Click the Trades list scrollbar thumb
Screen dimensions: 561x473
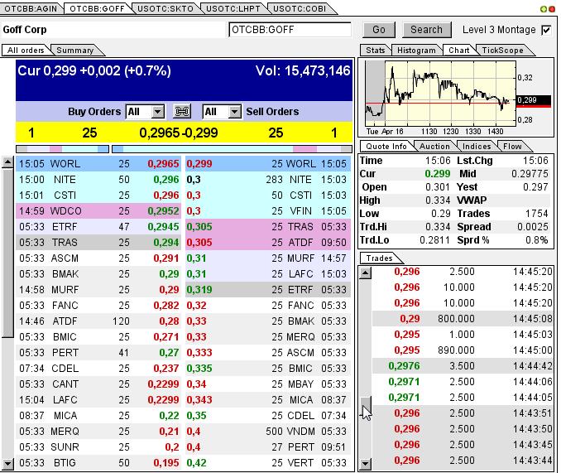click(365, 407)
